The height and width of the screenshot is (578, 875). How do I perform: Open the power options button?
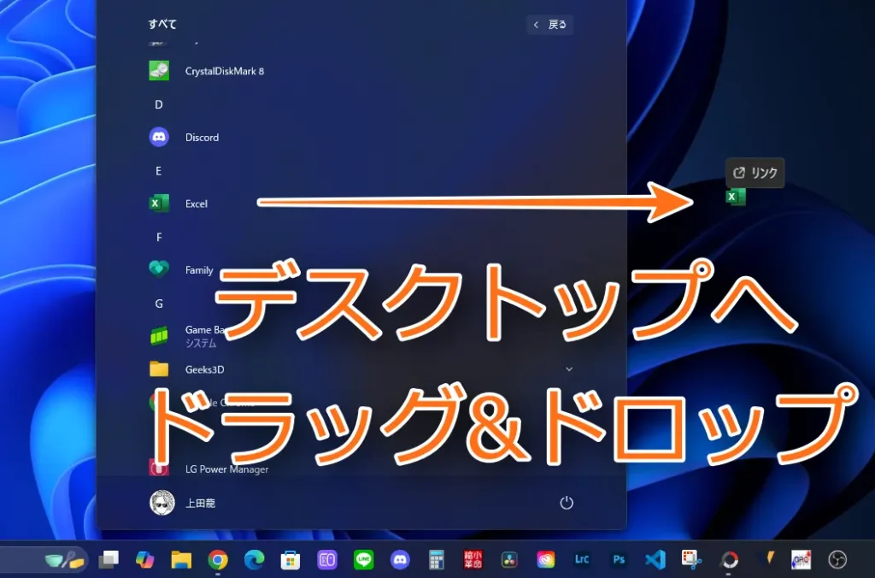point(567,503)
